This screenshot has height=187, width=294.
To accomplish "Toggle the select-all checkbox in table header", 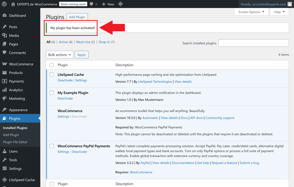I will click(51, 65).
